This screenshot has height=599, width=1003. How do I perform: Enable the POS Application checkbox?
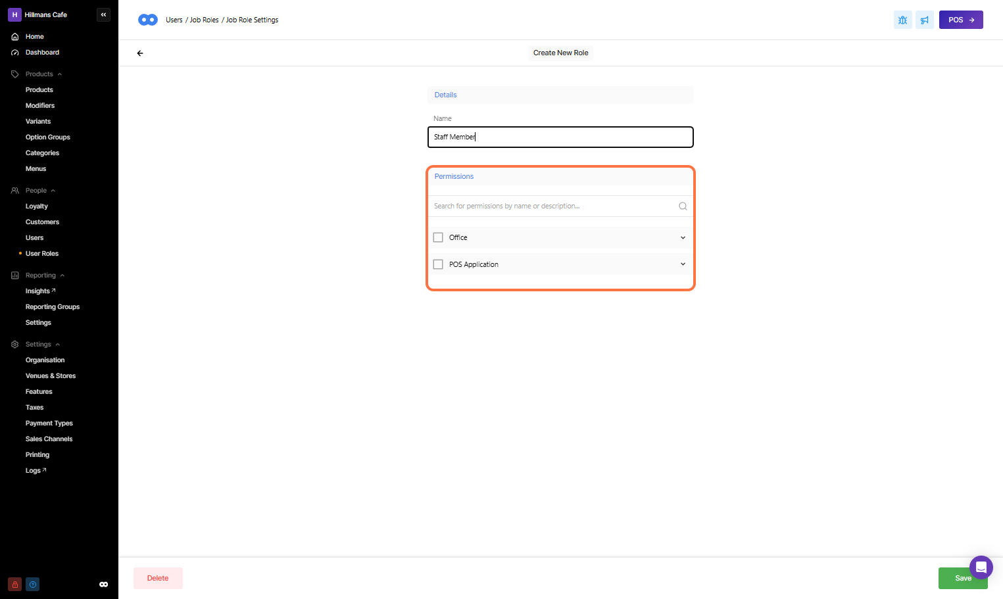pos(438,264)
